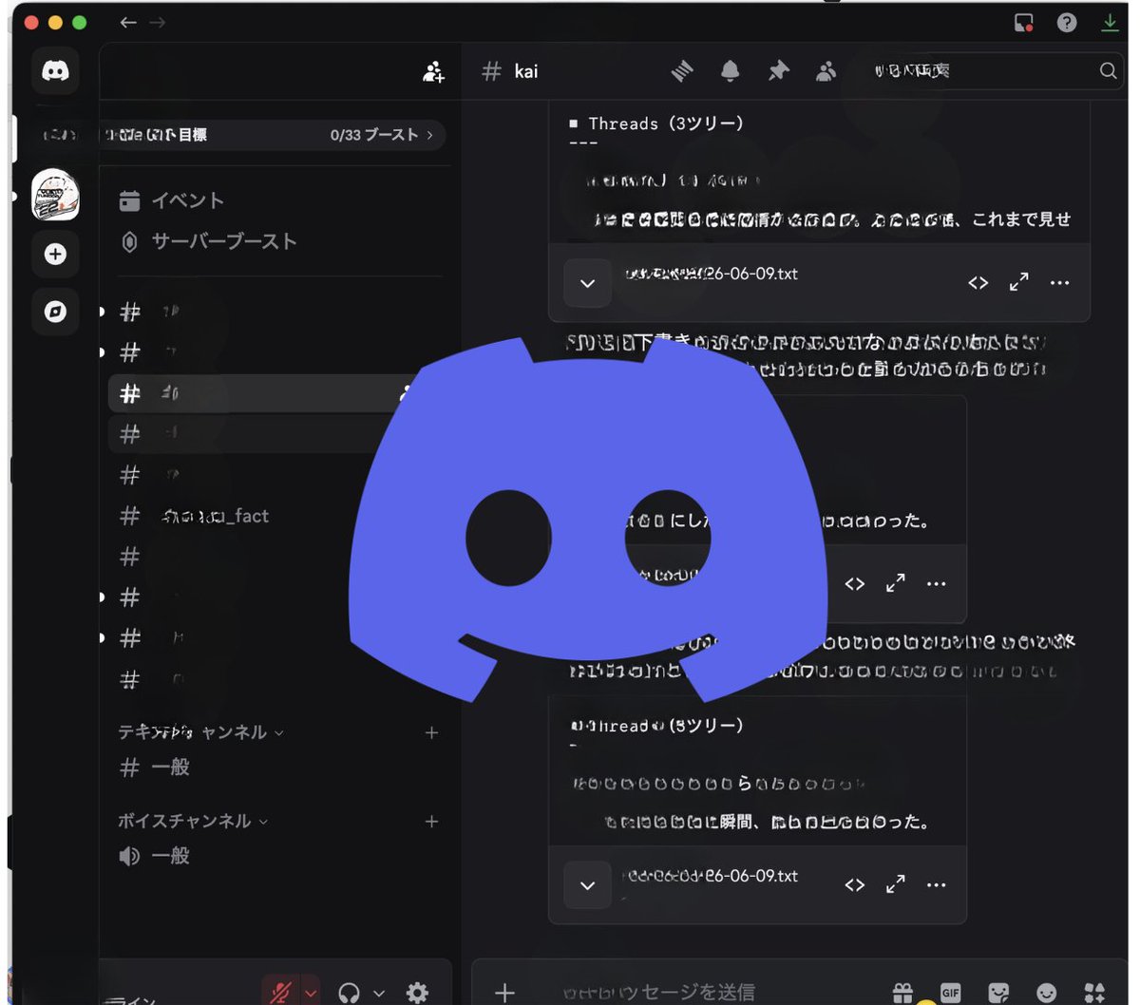
Task: Open user settings gear icon
Action: point(417,993)
